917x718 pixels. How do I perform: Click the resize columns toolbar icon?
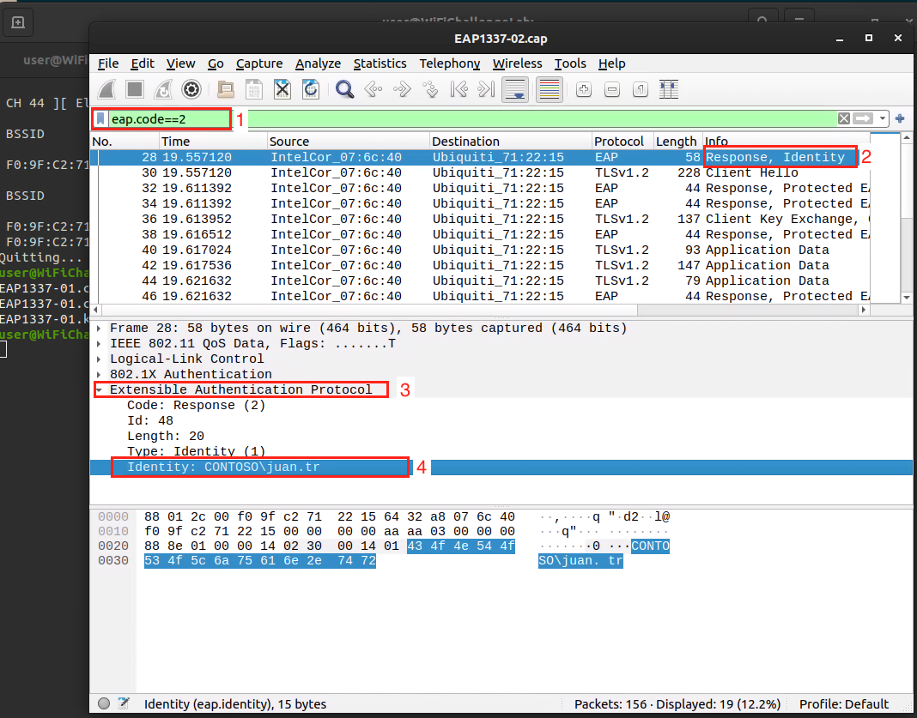pyautogui.click(x=669, y=89)
